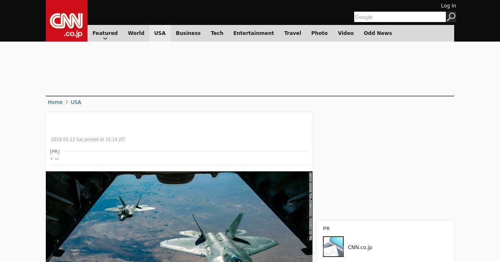Click the PR heading in sidebar box
Image resolution: width=500 pixels, height=262 pixels.
[326, 228]
